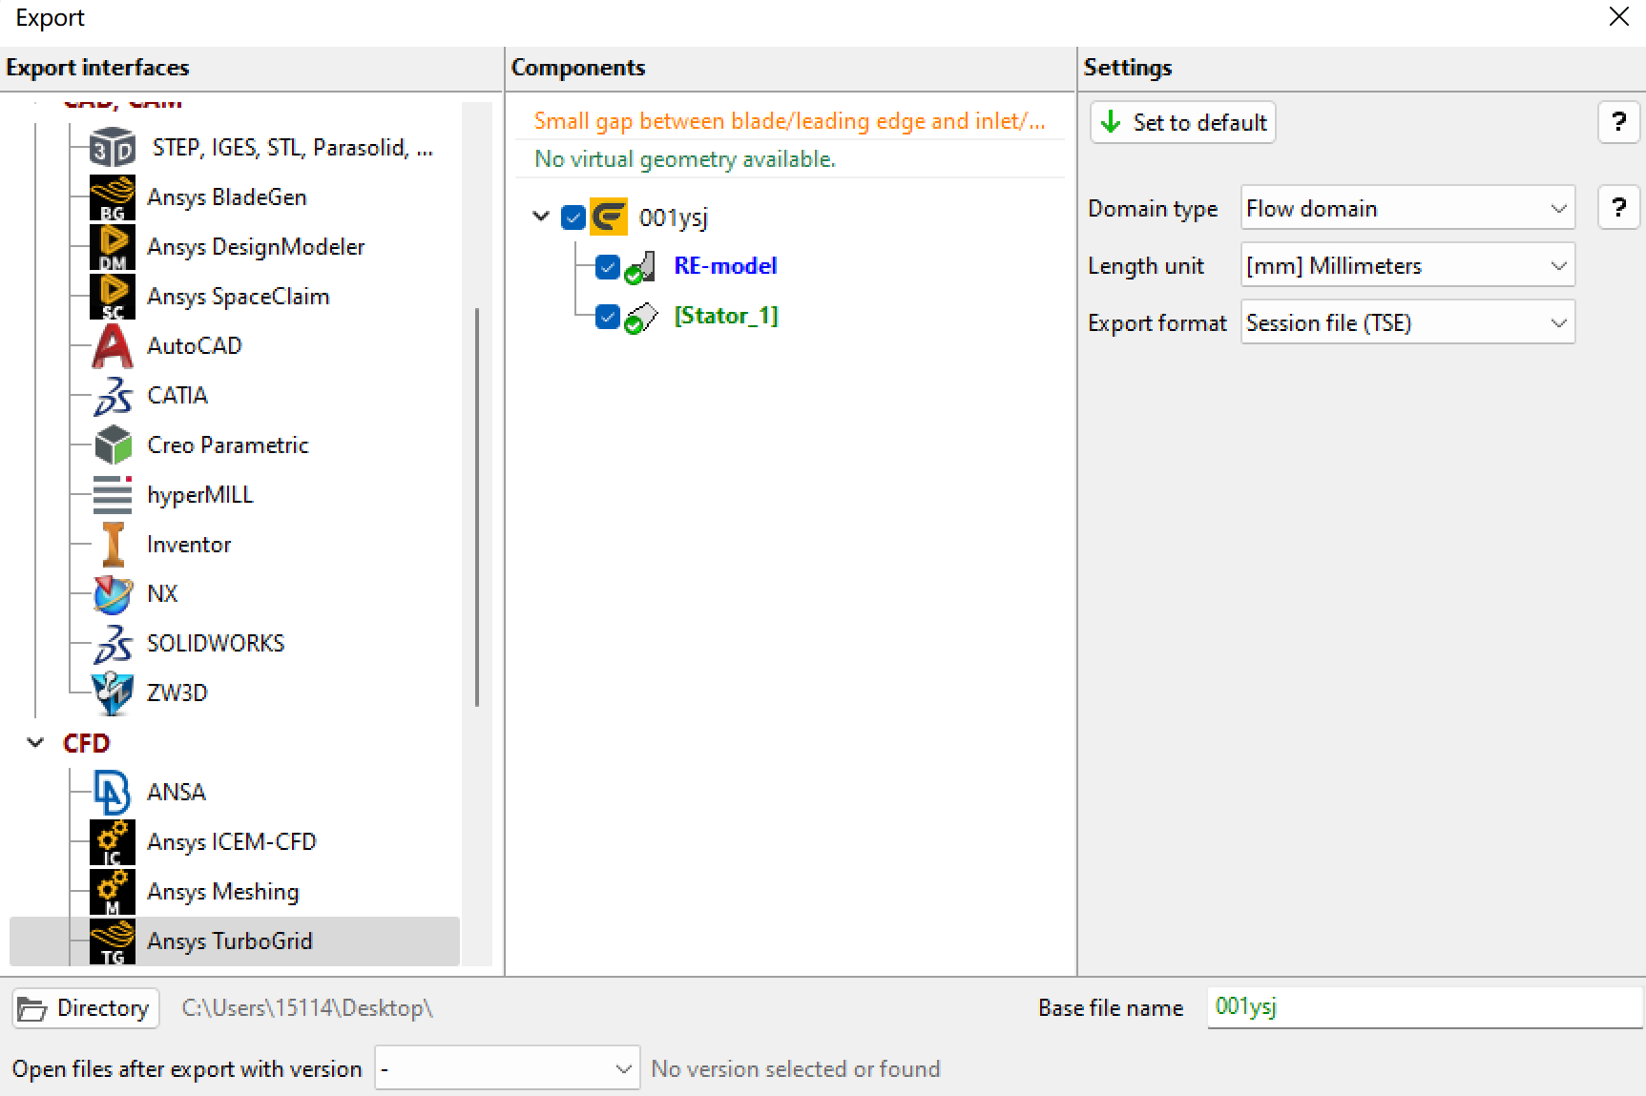Select NX export interface
Screen dimensions: 1646x1096
(x=162, y=594)
